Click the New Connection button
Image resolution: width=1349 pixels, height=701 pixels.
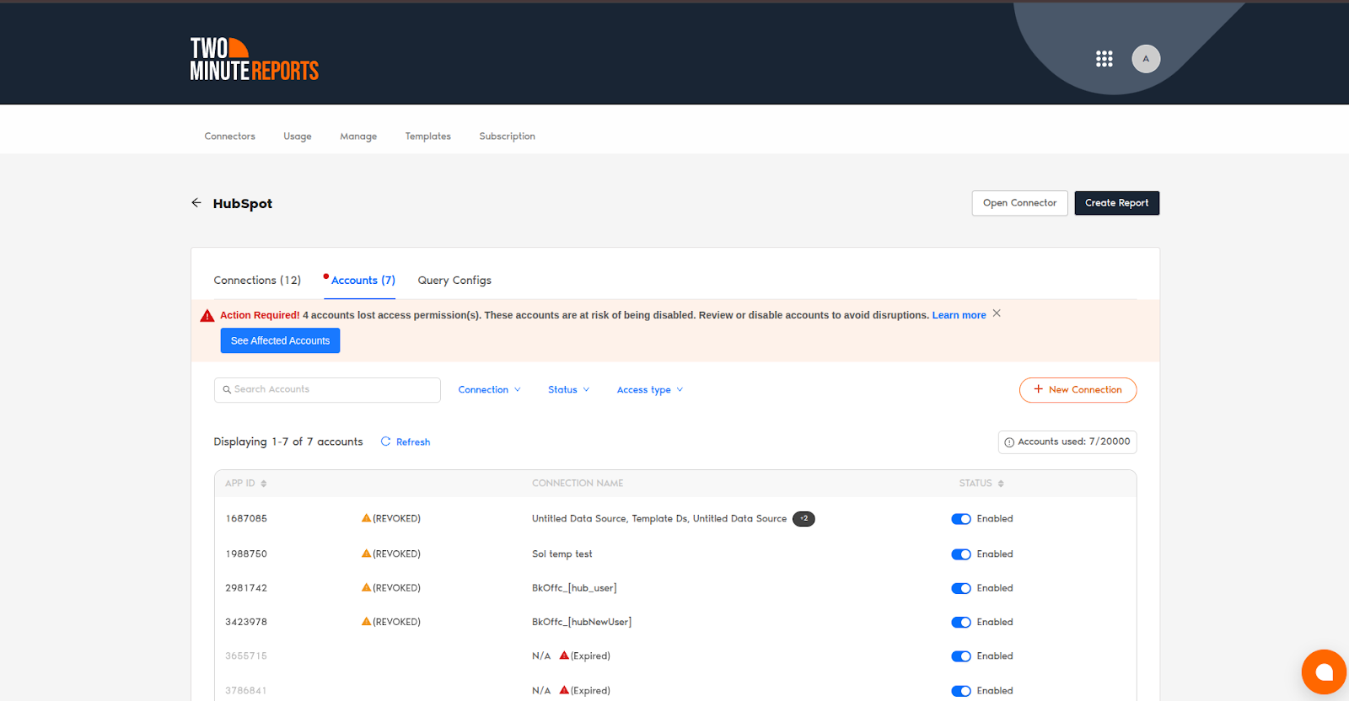pos(1078,390)
